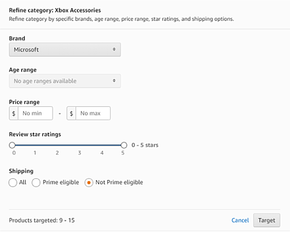Click the arrow icon in Age range selector
The width and height of the screenshot is (290, 232).
pos(114,80)
